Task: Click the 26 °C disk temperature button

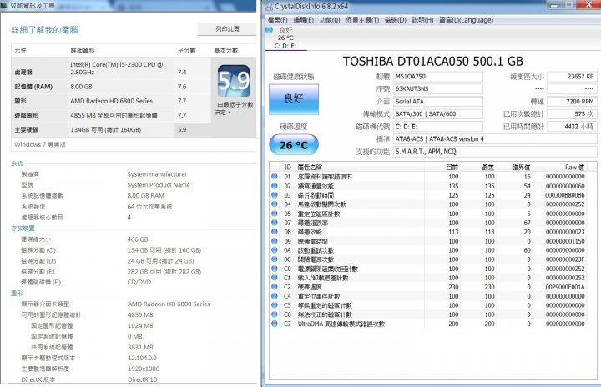Action: 294,145
